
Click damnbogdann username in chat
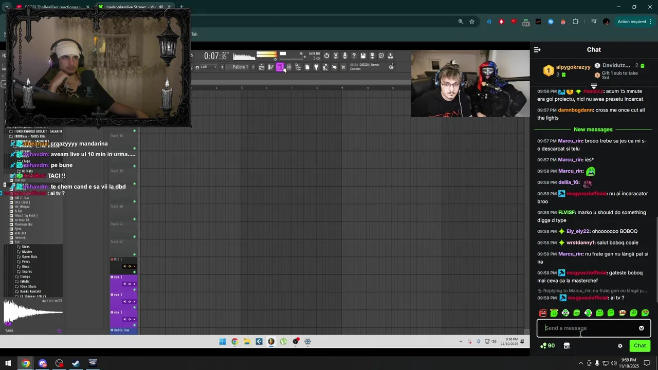pos(576,110)
